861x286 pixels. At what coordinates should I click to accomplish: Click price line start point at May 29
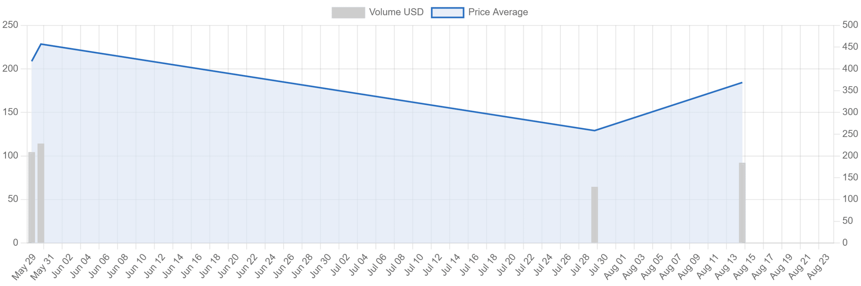32,61
